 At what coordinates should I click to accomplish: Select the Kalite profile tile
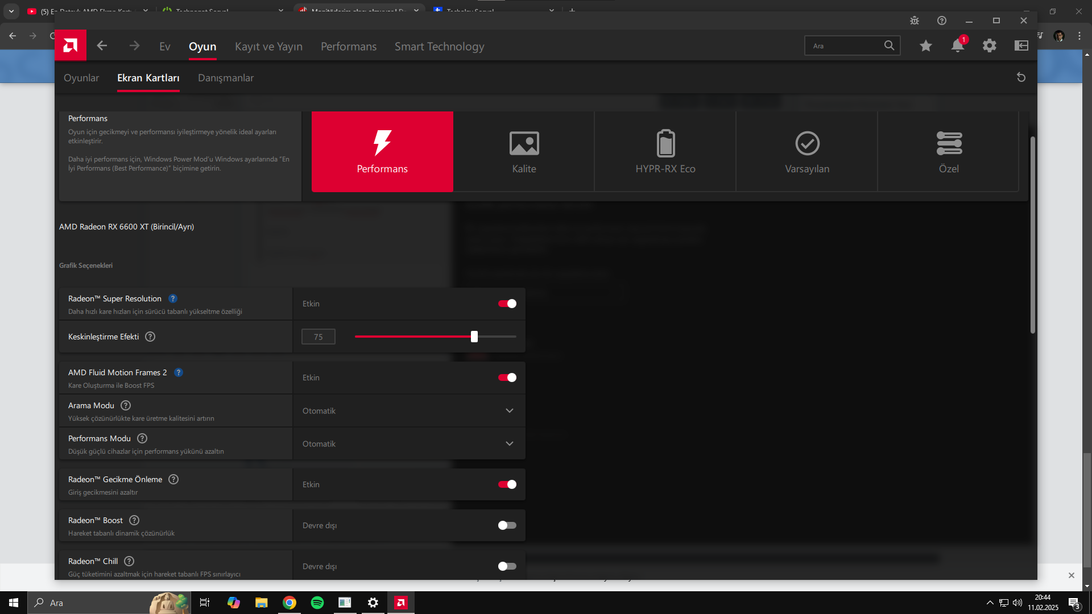pyautogui.click(x=524, y=151)
